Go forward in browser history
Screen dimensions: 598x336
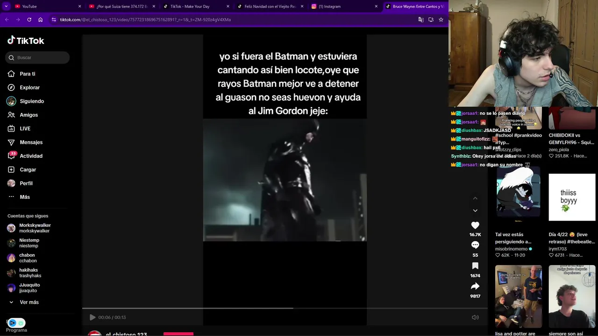[18, 20]
